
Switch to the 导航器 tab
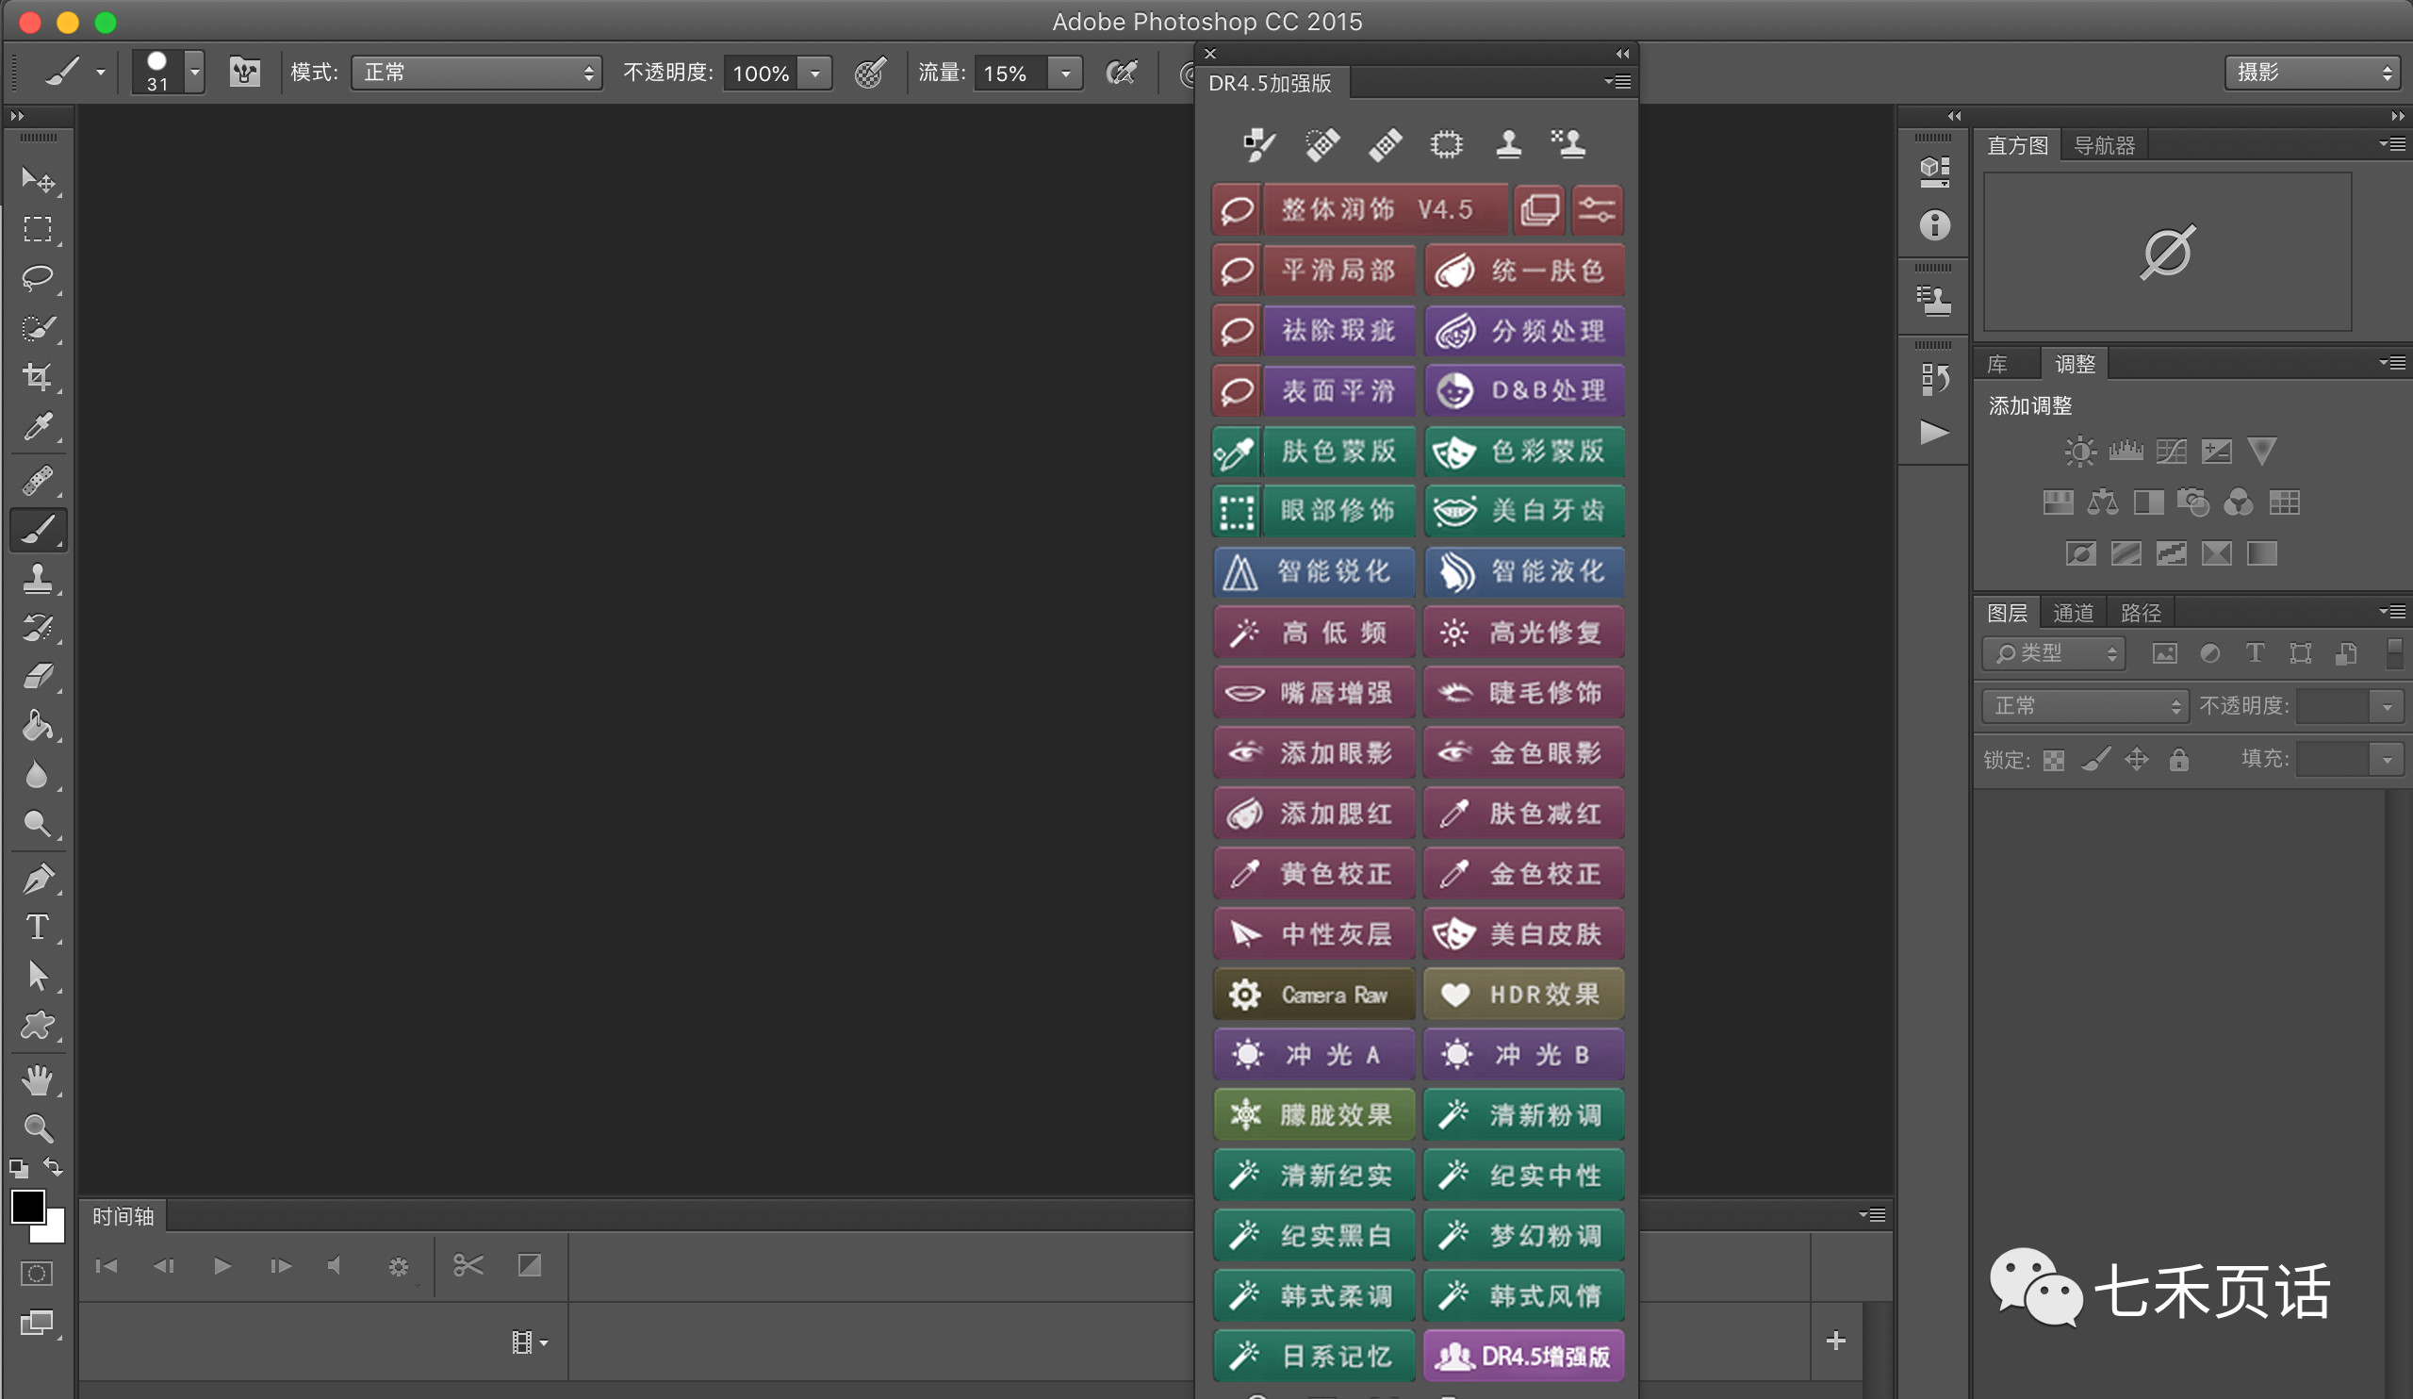(2104, 145)
